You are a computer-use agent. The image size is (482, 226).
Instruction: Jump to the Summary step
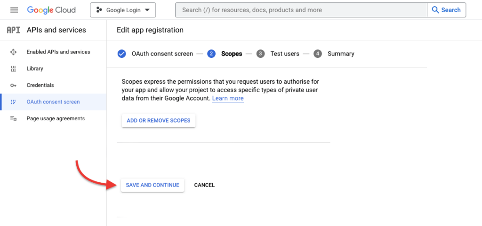point(340,54)
